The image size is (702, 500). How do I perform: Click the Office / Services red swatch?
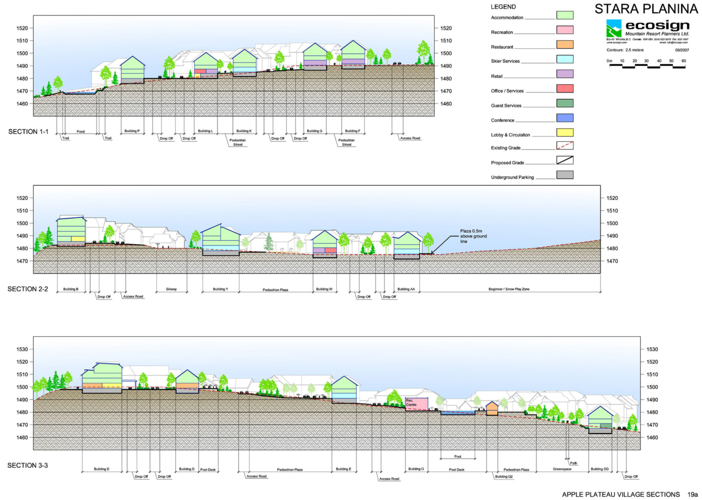tap(565, 88)
